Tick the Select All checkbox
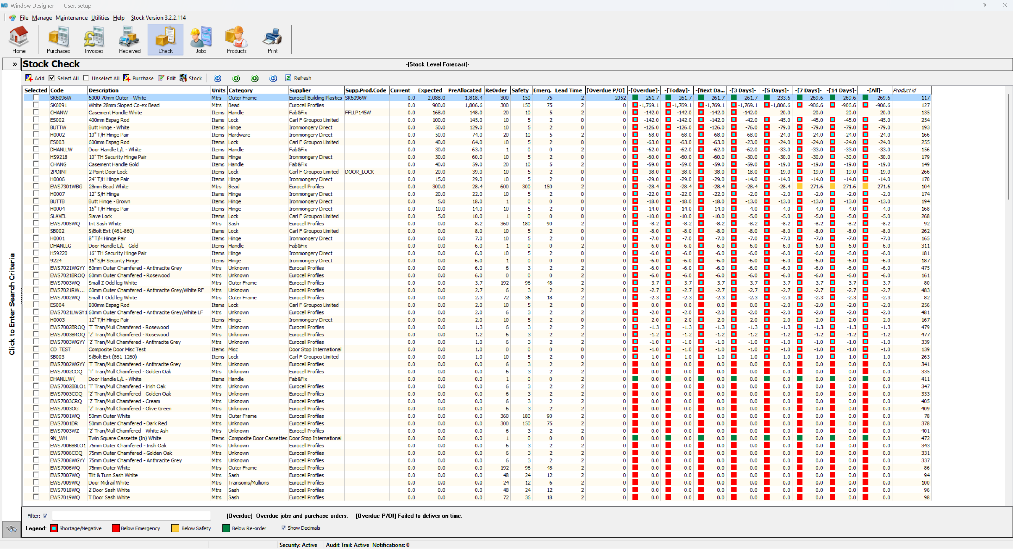Screen dimensions: 1013x549 52,78
